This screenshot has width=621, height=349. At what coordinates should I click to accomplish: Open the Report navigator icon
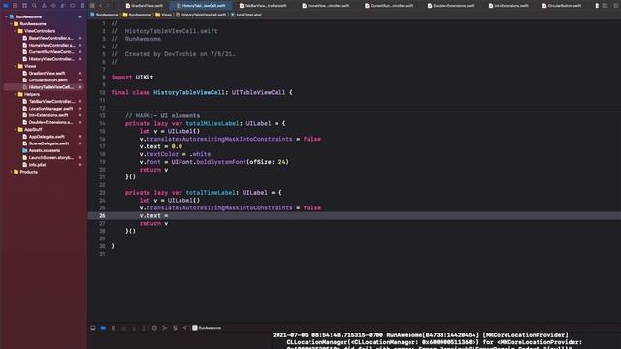point(82,6)
